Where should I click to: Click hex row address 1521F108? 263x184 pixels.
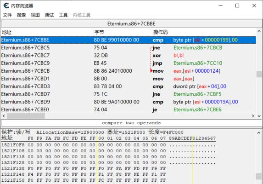(13, 151)
